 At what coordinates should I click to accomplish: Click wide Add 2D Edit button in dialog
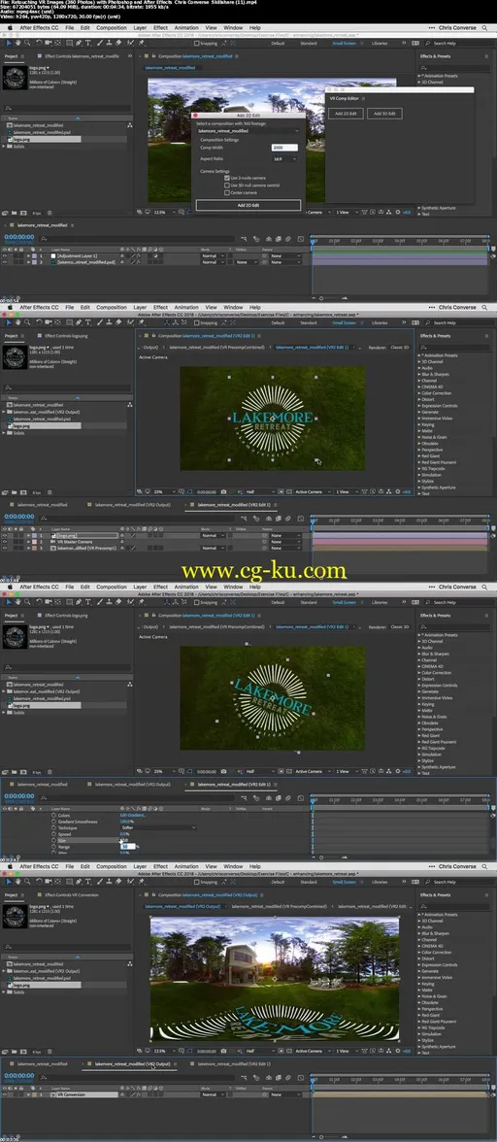pos(248,206)
